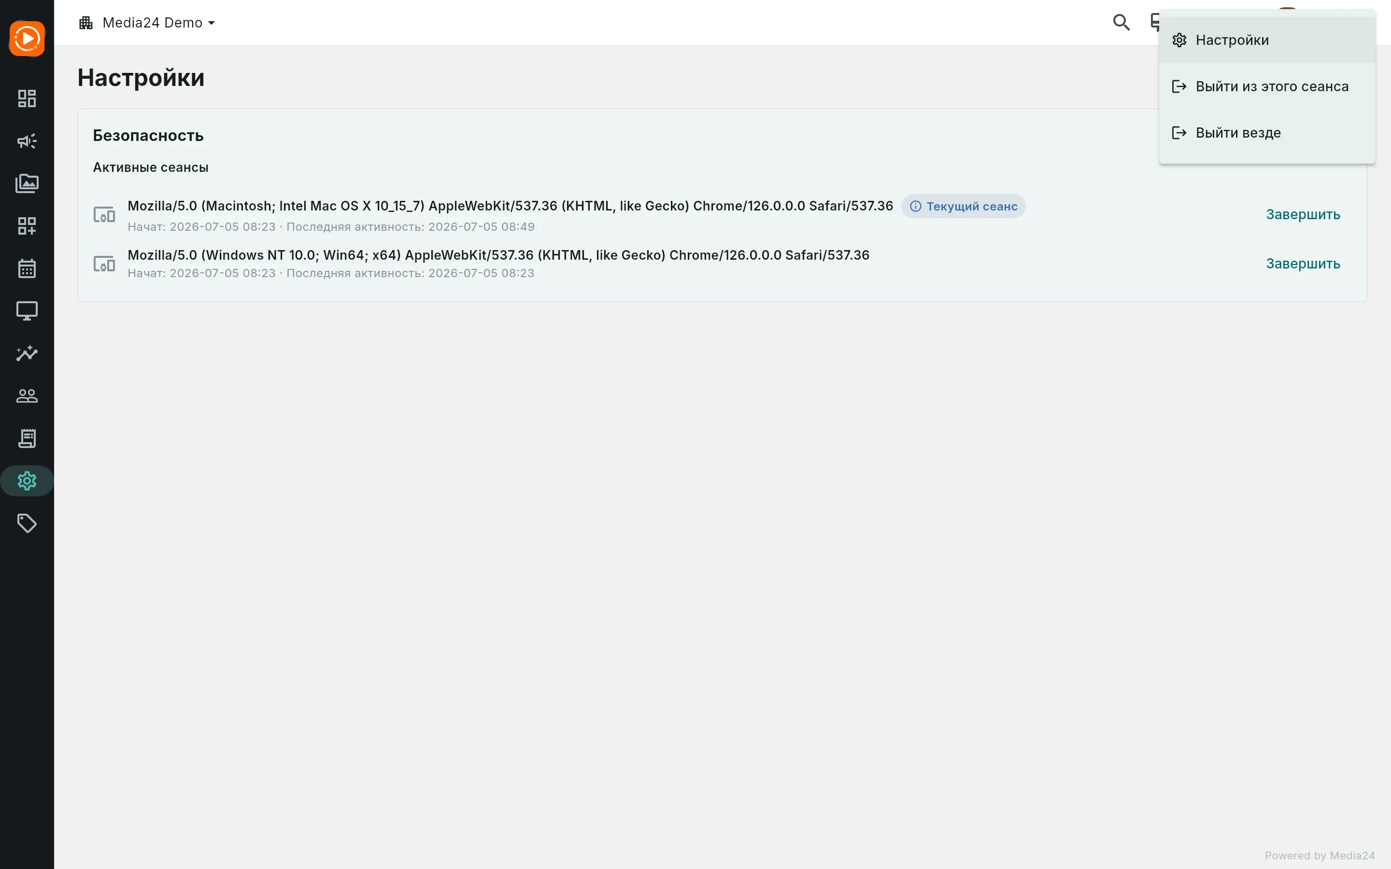The image size is (1391, 869).
Task: Click Завершить for the Windows NT session
Action: click(x=1303, y=264)
